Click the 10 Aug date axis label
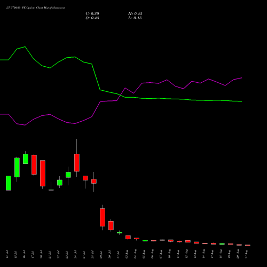This screenshot has width=267, height=267. (x=169, y=254)
